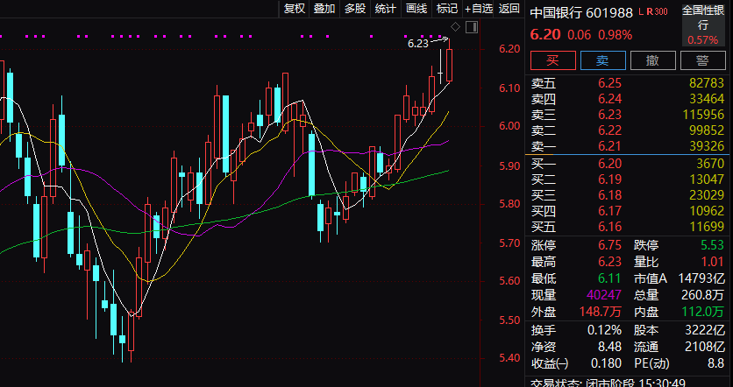The width and height of the screenshot is (733, 387).
Task: Click the 跌停 5.53 limit-down value
Action: pyautogui.click(x=712, y=245)
